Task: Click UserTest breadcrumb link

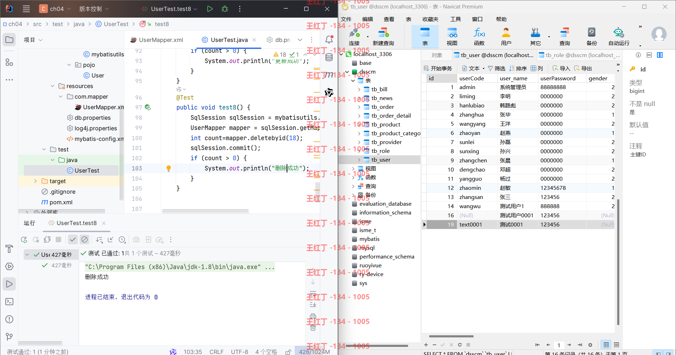Action: click(112, 24)
